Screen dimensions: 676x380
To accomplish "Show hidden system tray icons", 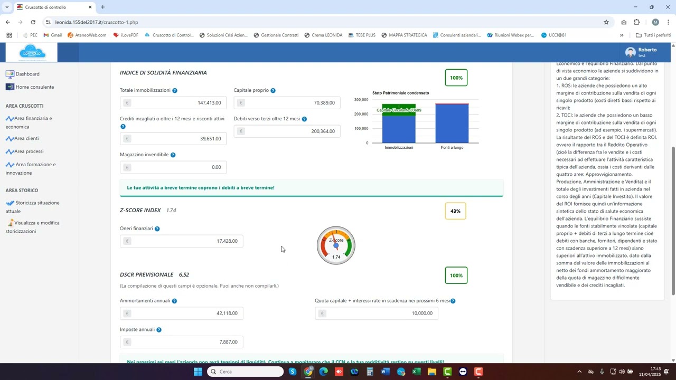I will pos(579,372).
